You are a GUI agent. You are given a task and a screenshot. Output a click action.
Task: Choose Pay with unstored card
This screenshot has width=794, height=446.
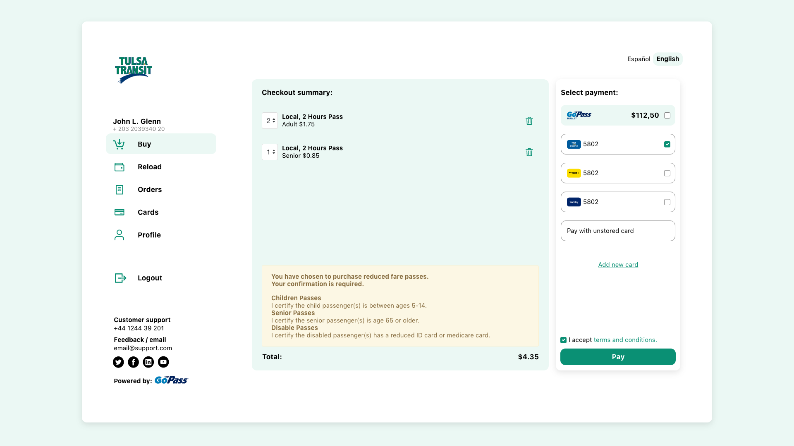pyautogui.click(x=618, y=231)
